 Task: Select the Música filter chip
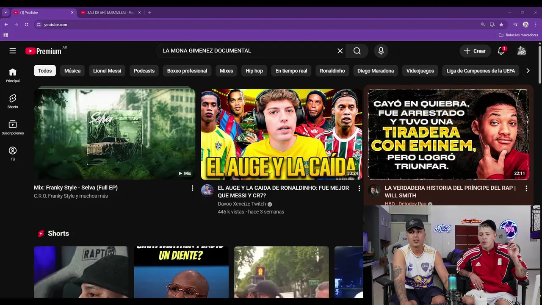(72, 71)
